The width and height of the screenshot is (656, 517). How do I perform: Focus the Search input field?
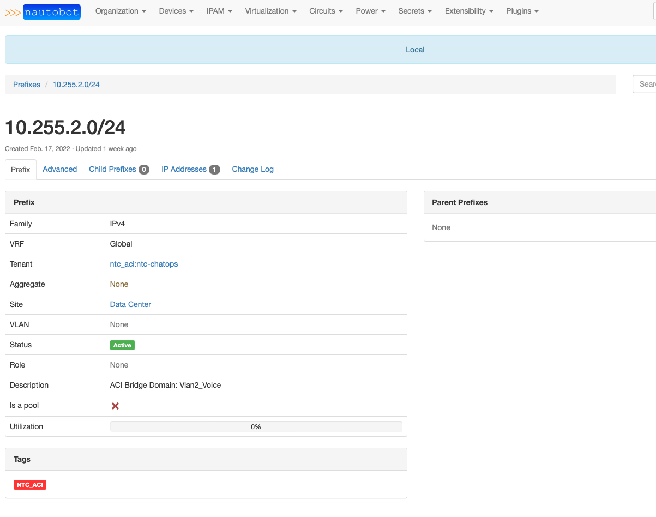[x=646, y=84]
